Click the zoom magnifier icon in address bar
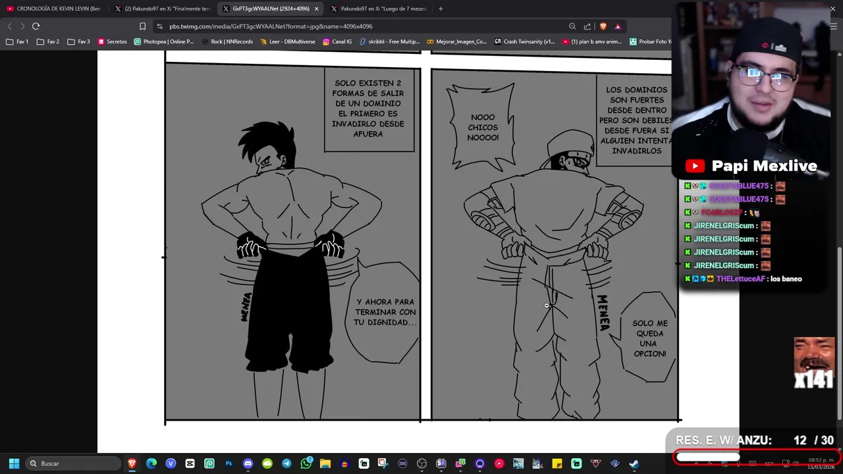The height and width of the screenshot is (474, 843). [x=572, y=26]
